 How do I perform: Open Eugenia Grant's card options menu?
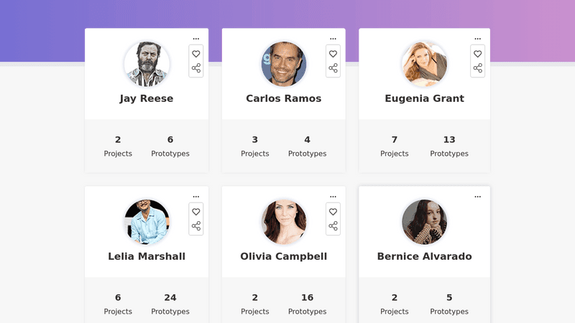coord(478,39)
